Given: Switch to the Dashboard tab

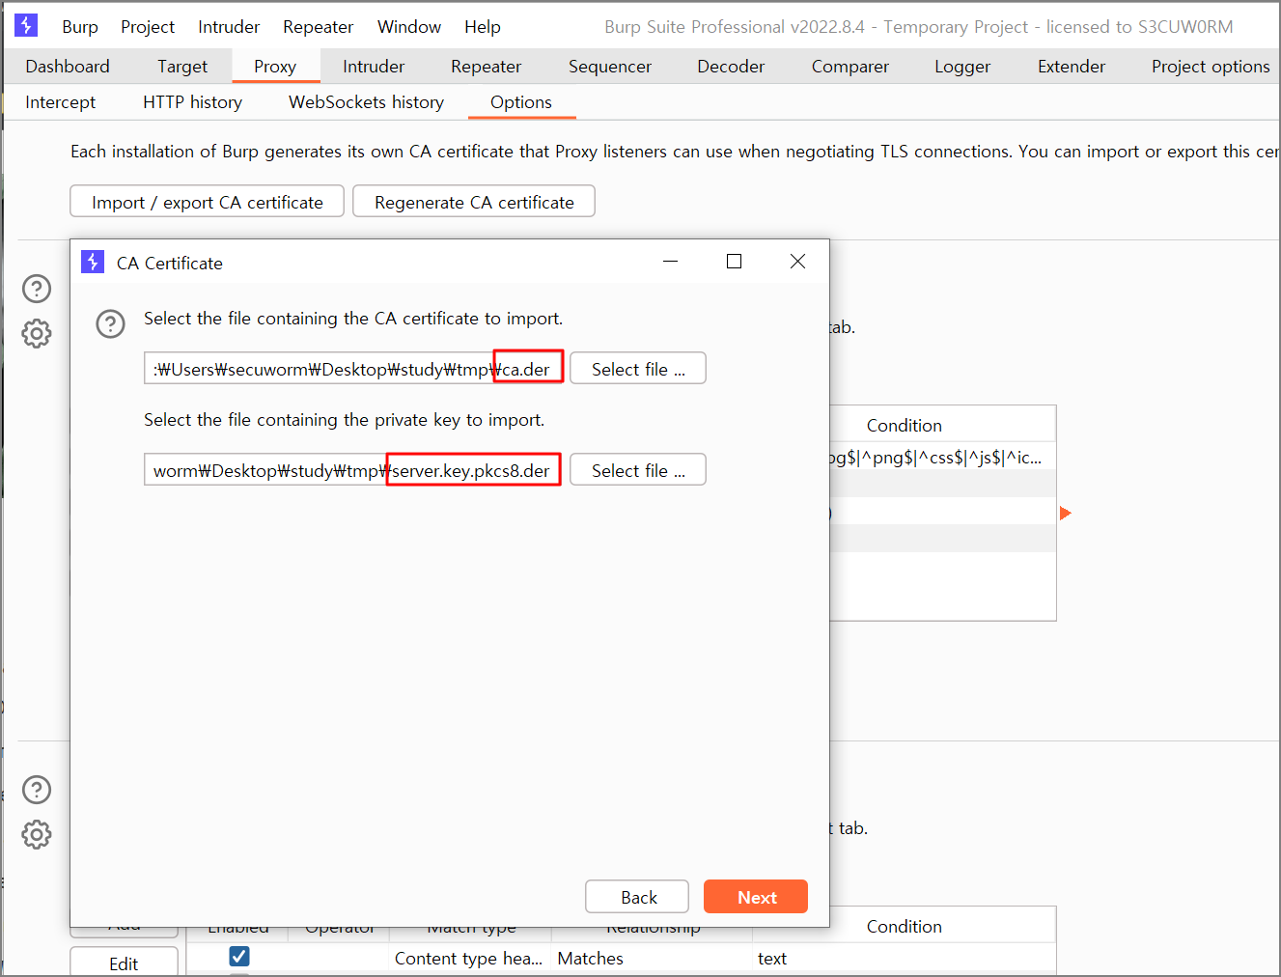Looking at the screenshot, I should [x=68, y=67].
